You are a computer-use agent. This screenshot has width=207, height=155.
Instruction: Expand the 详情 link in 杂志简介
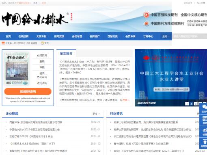click(125, 100)
